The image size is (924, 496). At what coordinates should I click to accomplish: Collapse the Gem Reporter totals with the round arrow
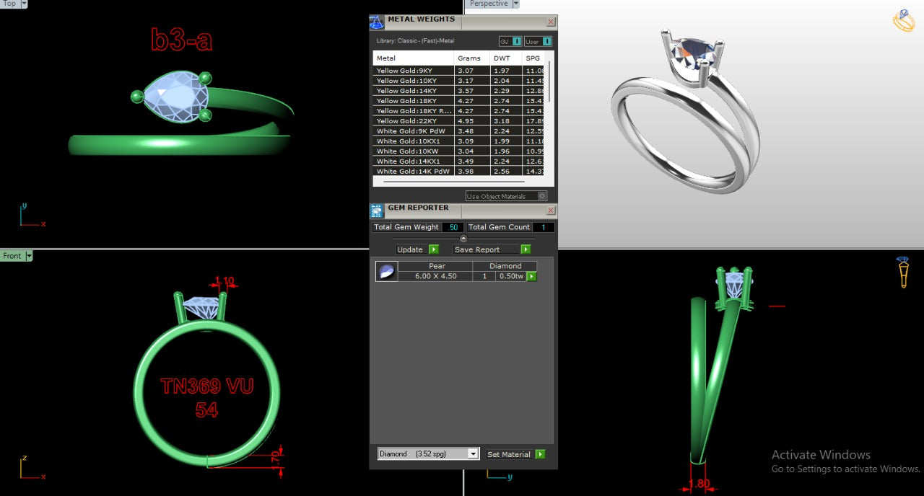coord(463,238)
